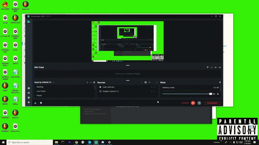Open the Mixer settings gear icon

(220, 82)
